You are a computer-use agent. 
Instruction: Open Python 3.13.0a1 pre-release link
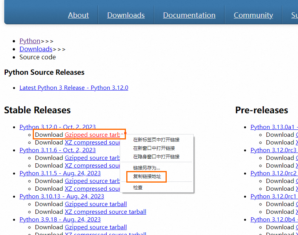[x=274, y=127]
